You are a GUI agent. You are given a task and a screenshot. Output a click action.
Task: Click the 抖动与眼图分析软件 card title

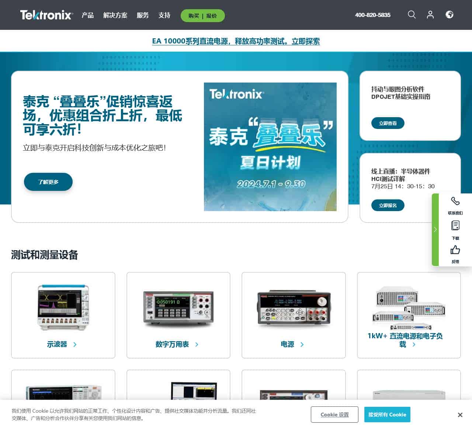pos(400,93)
